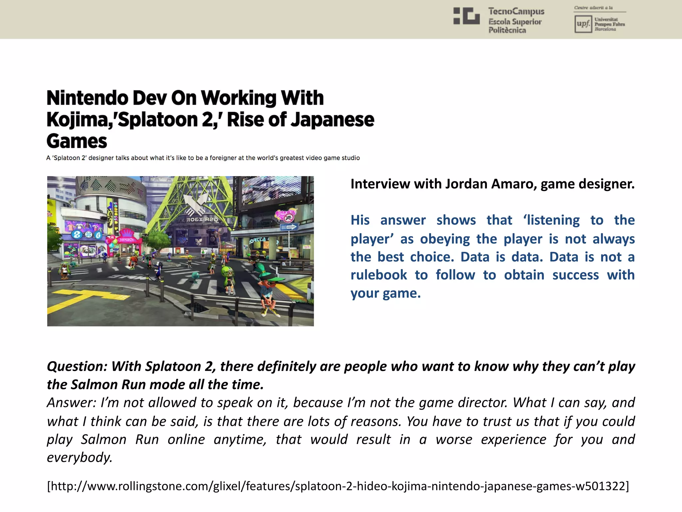This screenshot has height=512, width=682.
Task: Click the subheadline beginning 'A 'Splatoon 2' designer talks'
Action: [203, 158]
